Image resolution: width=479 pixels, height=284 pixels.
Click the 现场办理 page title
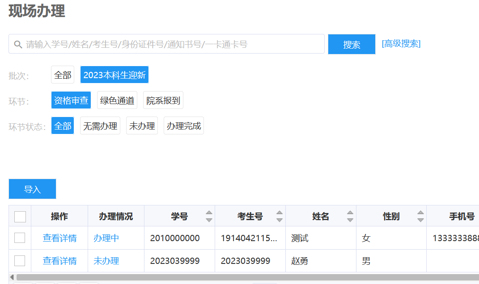tap(37, 11)
